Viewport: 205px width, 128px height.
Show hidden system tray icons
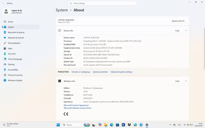pyautogui.click(x=170, y=125)
